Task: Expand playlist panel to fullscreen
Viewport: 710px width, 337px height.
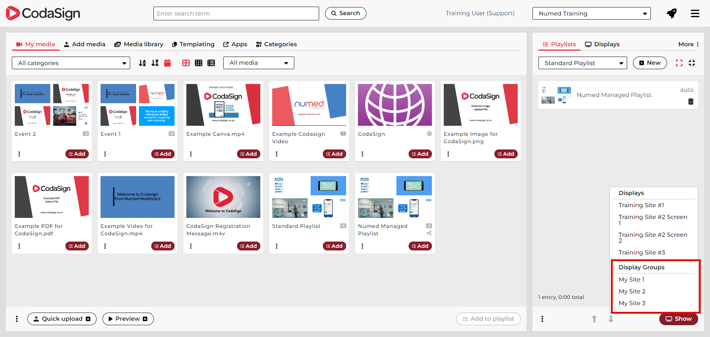Action: tap(679, 63)
